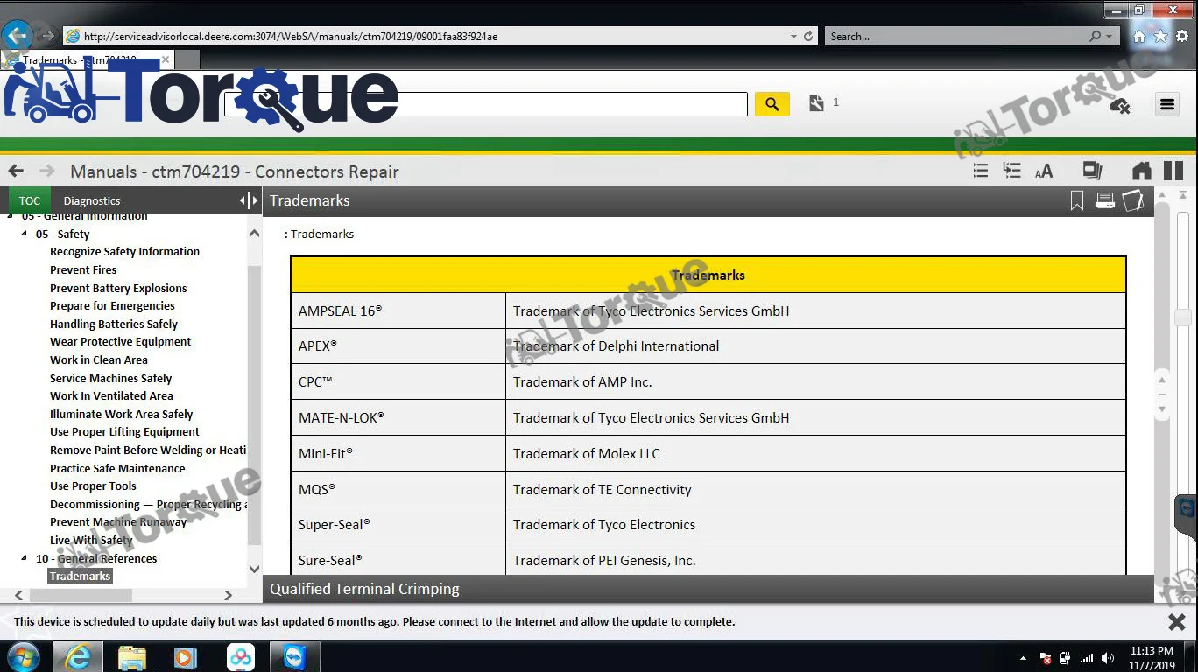Go forward using the manual's right arrow
The image size is (1198, 672).
pos(46,171)
